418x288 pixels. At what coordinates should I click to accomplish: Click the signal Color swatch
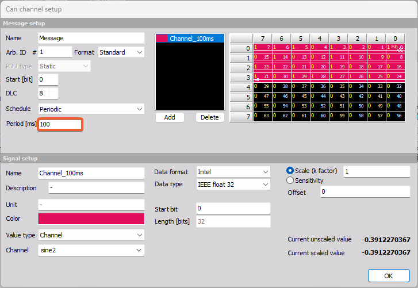point(91,218)
